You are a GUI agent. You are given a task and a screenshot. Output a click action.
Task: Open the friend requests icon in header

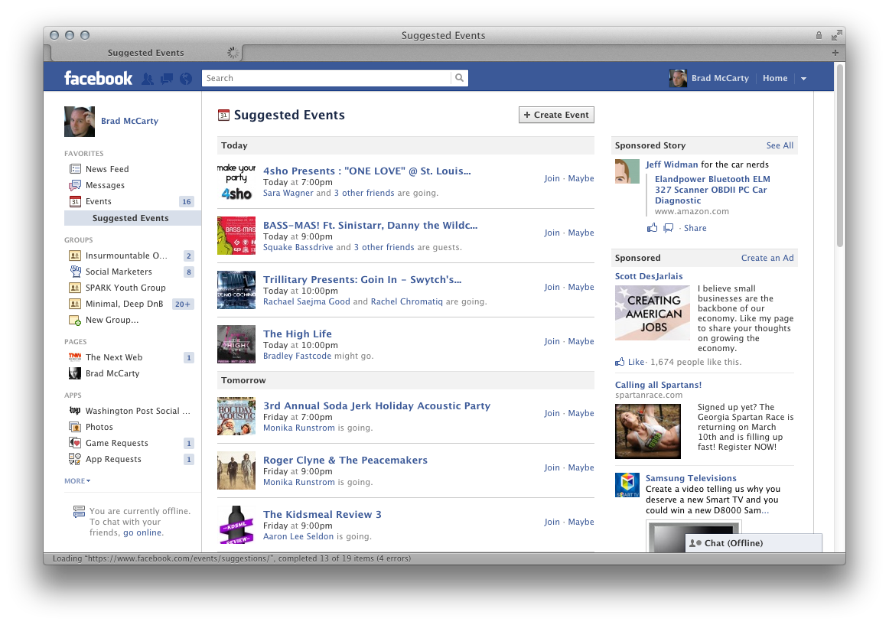(x=148, y=78)
